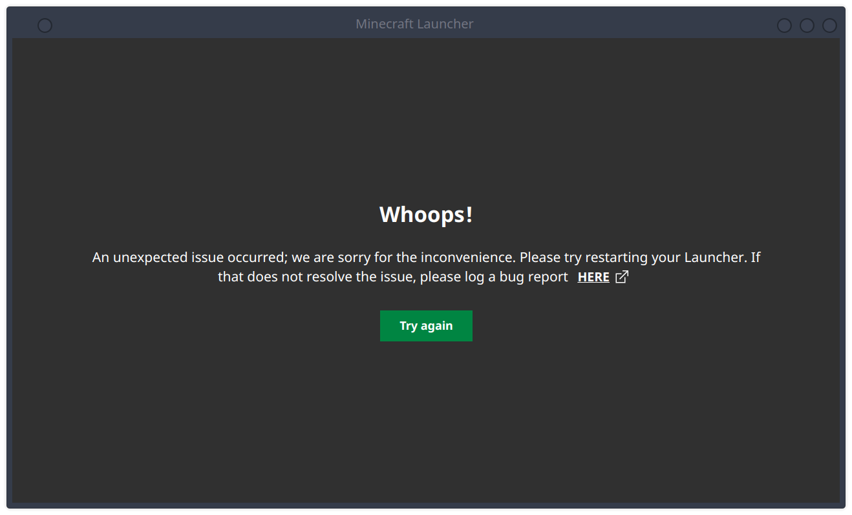
Task: Click the external link icon beside HERE
Action: pos(622,277)
